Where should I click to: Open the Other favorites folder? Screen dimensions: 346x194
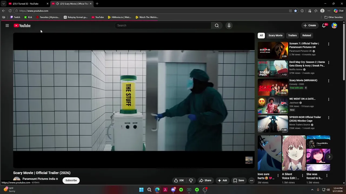pos(334,17)
